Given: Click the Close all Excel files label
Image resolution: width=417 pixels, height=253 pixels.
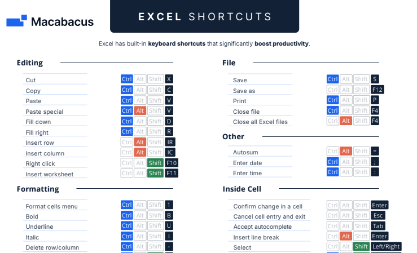Looking at the screenshot, I should tap(260, 122).
